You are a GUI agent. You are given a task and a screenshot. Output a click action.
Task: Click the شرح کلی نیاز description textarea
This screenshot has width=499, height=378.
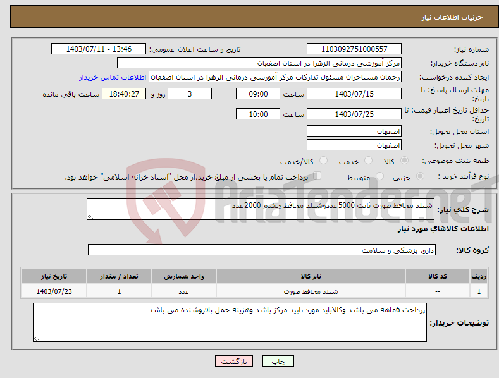(x=261, y=209)
